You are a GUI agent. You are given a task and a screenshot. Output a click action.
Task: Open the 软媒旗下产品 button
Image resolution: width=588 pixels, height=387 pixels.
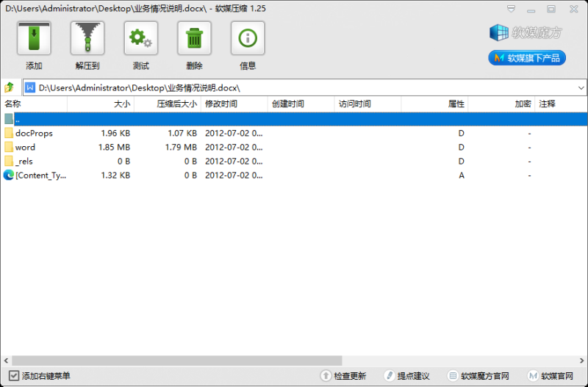527,58
